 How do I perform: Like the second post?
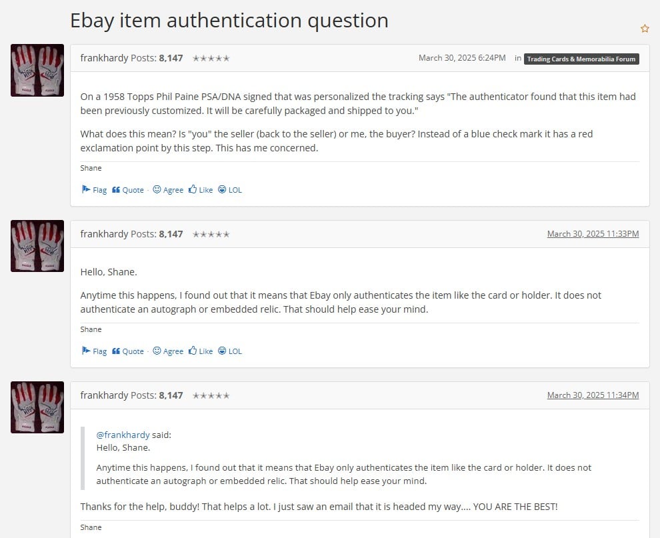[201, 351]
